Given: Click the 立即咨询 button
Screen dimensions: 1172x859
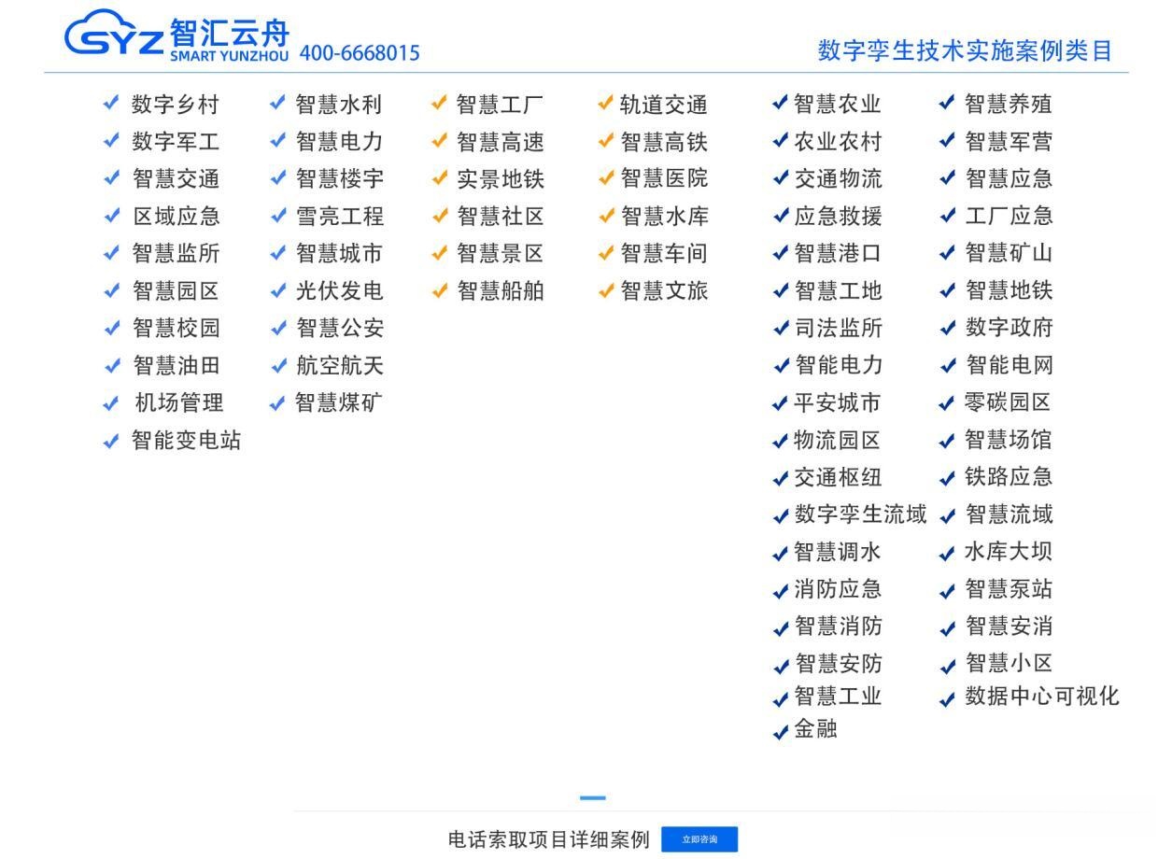Looking at the screenshot, I should (699, 838).
